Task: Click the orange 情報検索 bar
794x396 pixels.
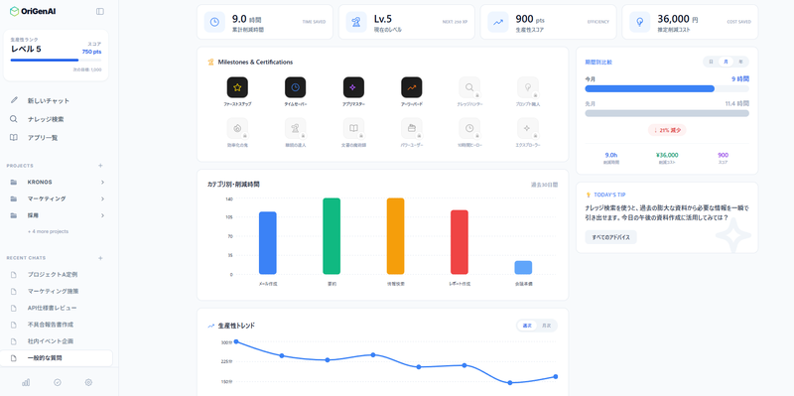Action: coord(395,236)
